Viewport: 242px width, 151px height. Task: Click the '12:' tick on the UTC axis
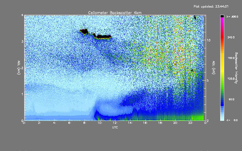[x=115, y=123]
